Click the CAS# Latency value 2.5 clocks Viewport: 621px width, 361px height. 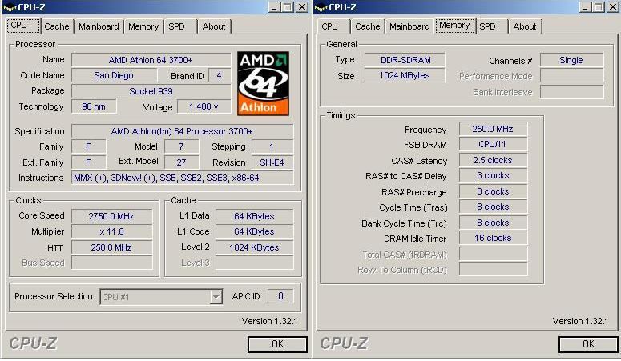pos(493,160)
